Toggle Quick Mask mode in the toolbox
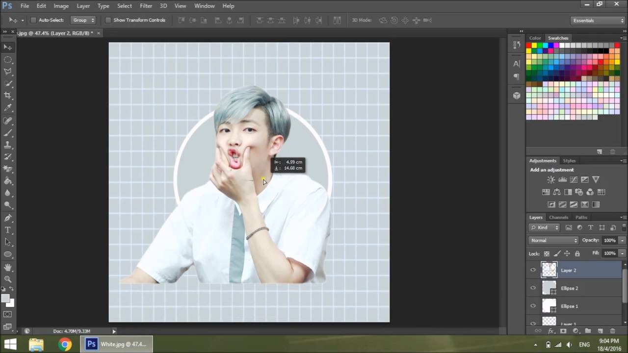 click(x=8, y=314)
